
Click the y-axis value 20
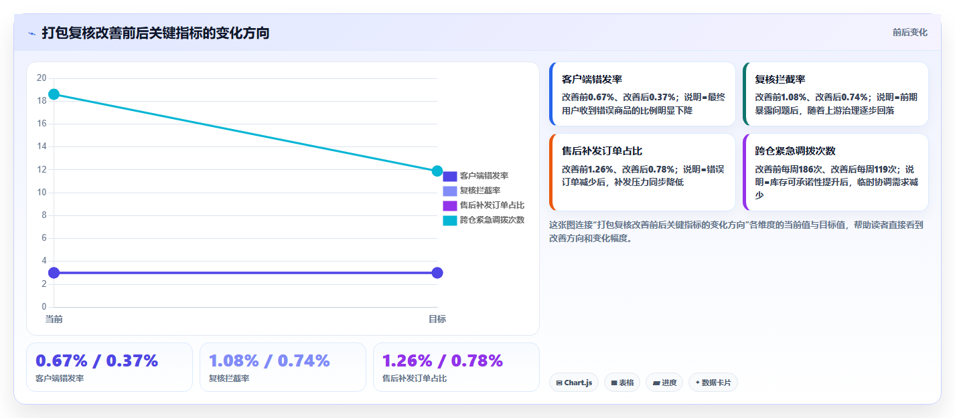pyautogui.click(x=42, y=78)
